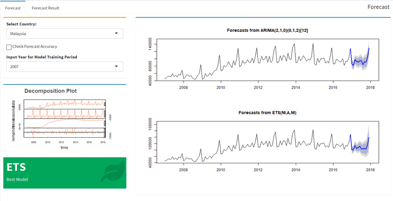Click the 160000 y-axis label of ETS chart
The height and width of the screenshot is (201, 393).
(150, 124)
